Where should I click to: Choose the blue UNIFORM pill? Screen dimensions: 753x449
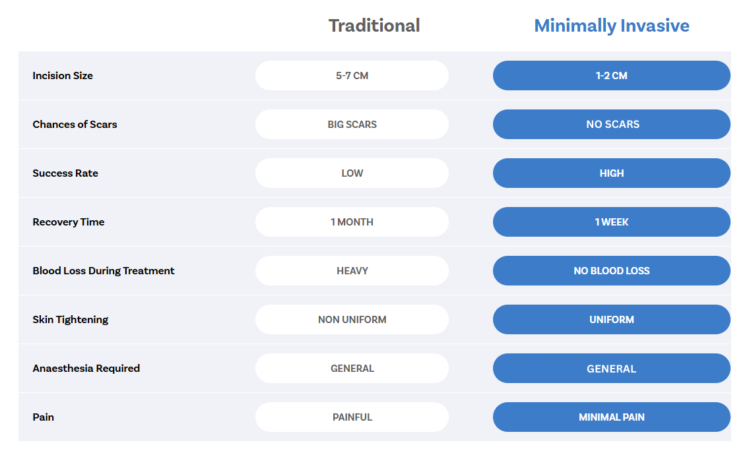[x=611, y=320]
